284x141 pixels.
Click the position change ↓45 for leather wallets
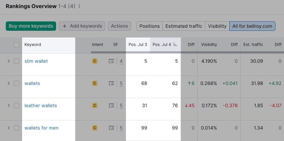point(190,105)
